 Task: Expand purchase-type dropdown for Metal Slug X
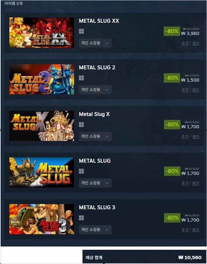pos(95,136)
